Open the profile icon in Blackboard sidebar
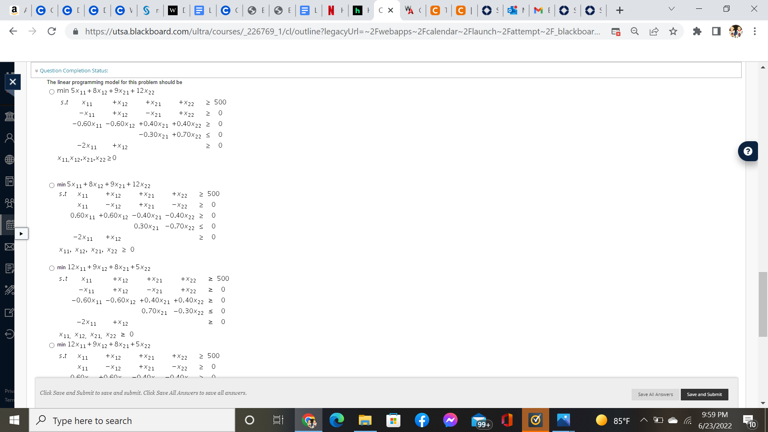This screenshot has height=432, width=768. click(x=9, y=138)
